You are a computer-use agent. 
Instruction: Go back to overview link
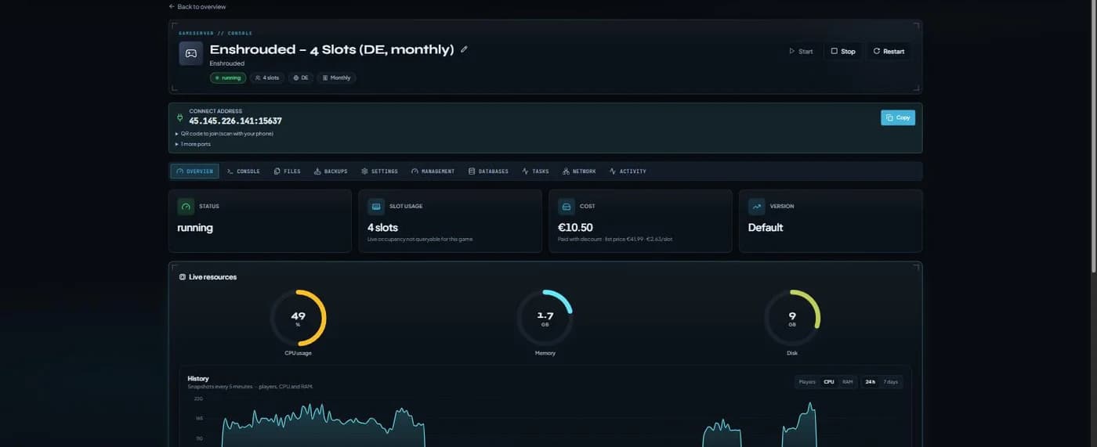pyautogui.click(x=197, y=7)
